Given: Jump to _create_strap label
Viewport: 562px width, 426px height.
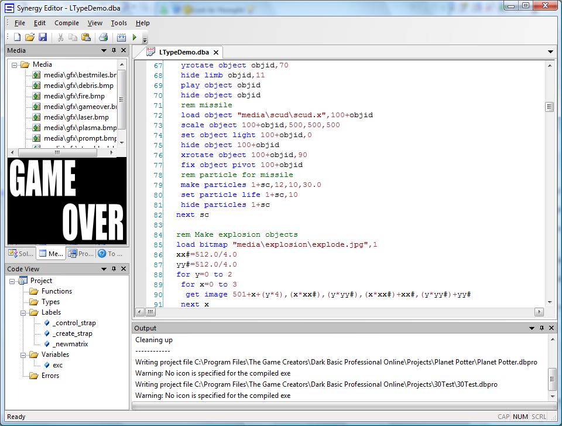Looking at the screenshot, I should [73, 333].
